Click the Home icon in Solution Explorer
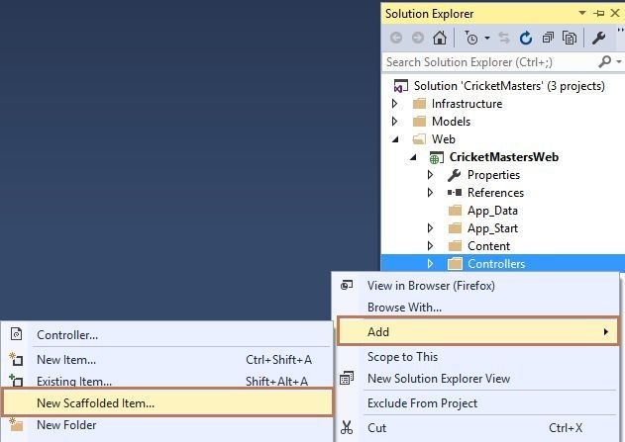The image size is (625, 442). click(x=440, y=39)
